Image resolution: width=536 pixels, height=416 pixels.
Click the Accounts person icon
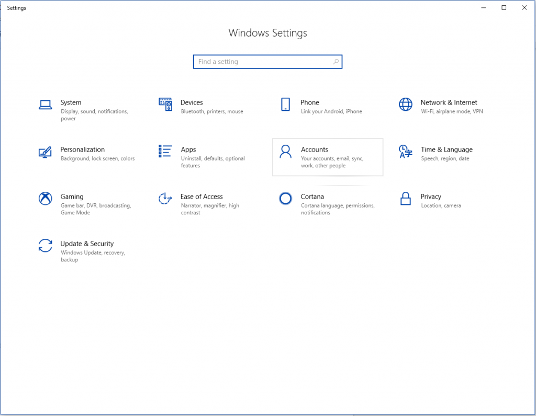285,151
